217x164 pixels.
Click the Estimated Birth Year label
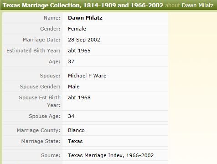click(x=33, y=51)
